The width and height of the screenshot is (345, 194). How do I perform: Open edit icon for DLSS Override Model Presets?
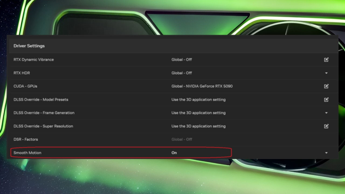point(326,99)
